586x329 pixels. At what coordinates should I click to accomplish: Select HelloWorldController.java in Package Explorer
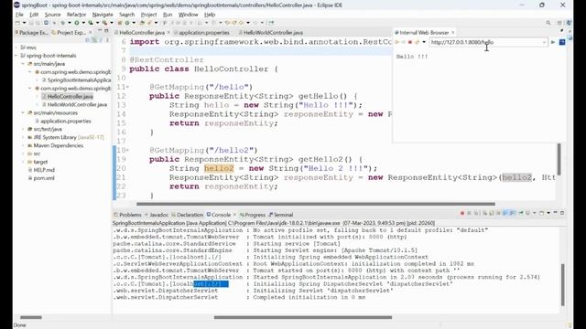[x=74, y=105]
